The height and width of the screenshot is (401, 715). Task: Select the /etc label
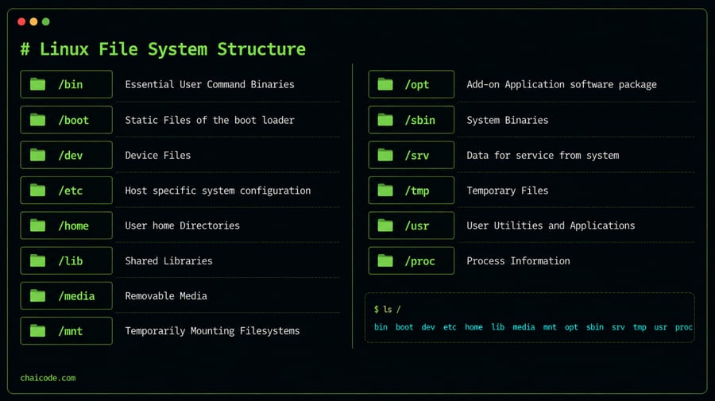coord(71,191)
